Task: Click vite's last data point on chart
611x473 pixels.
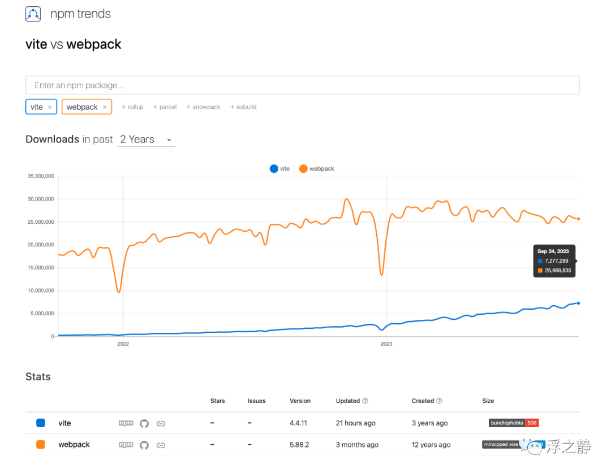Action: tap(578, 303)
